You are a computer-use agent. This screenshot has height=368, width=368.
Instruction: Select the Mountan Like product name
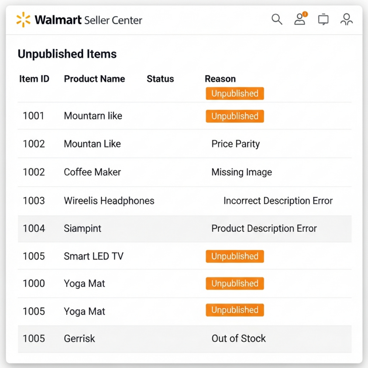92,144
